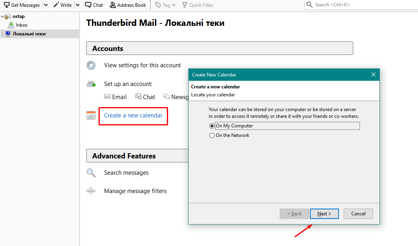Click the Search messages magnifier icon
The height and width of the screenshot is (246, 418).
point(91,173)
